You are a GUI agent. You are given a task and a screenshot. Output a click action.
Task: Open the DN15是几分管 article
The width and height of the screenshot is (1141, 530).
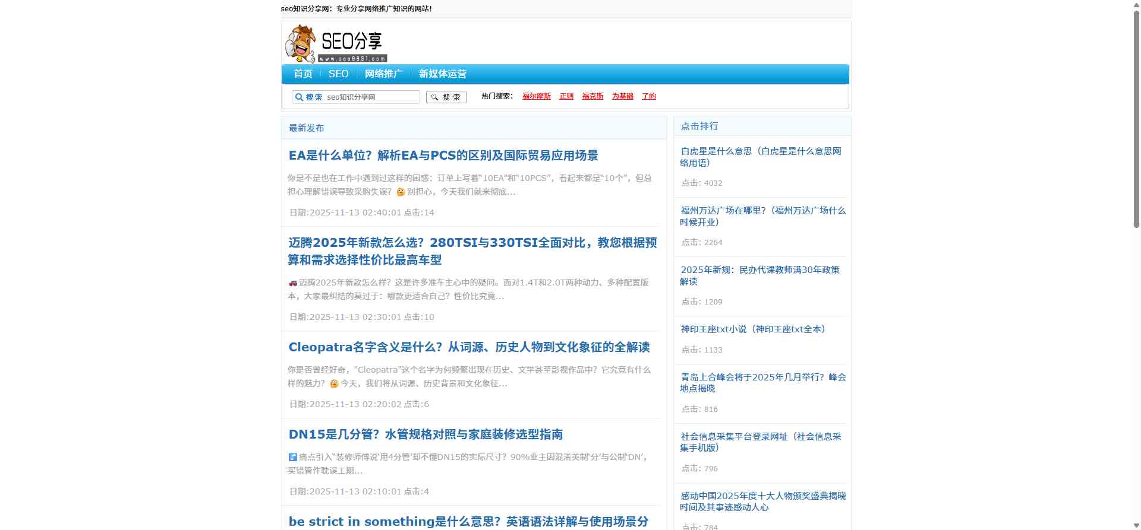point(425,434)
